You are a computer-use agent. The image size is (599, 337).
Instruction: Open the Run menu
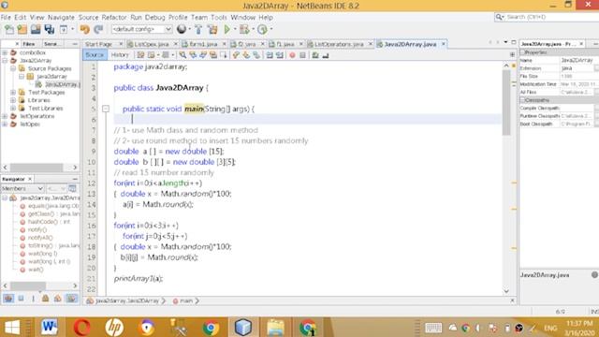coord(136,18)
